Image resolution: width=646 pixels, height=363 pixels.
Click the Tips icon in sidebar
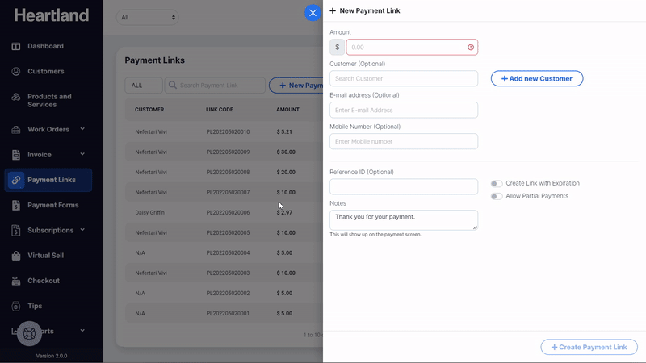[16, 307]
